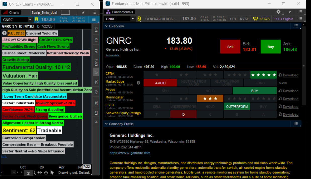The height and width of the screenshot is (179, 311).
Task: Click the 7/22 date marker on axis
Action: (87, 167)
